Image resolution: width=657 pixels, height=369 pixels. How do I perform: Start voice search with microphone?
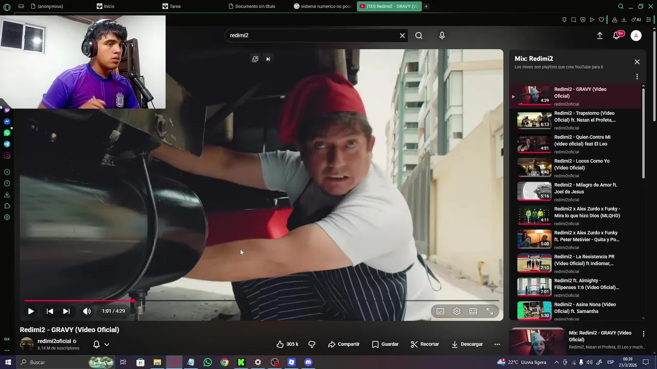[x=442, y=35]
